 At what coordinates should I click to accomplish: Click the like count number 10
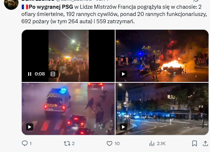(x=117, y=144)
